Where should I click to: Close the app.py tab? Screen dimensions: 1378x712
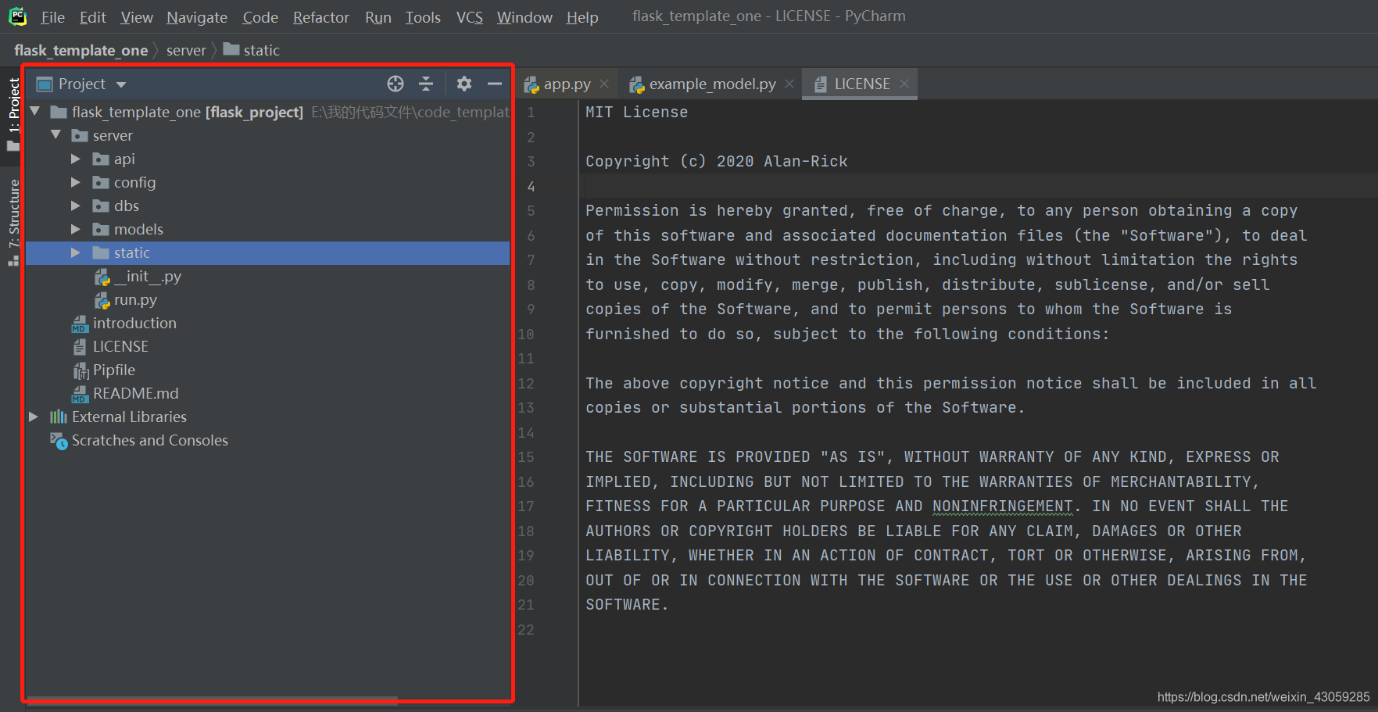tap(604, 84)
